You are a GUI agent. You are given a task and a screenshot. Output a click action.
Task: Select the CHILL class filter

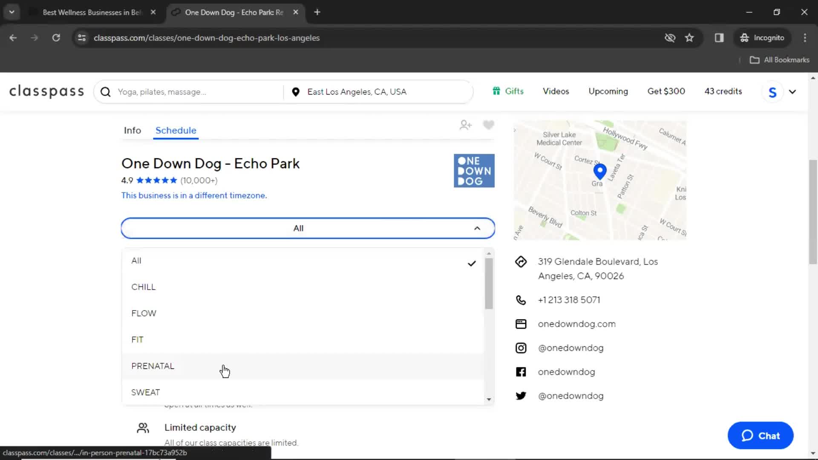click(143, 287)
